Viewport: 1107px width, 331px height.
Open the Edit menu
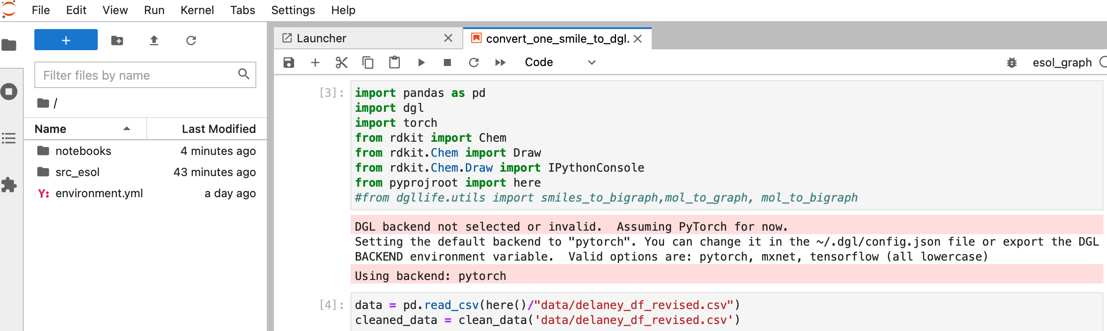[76, 10]
